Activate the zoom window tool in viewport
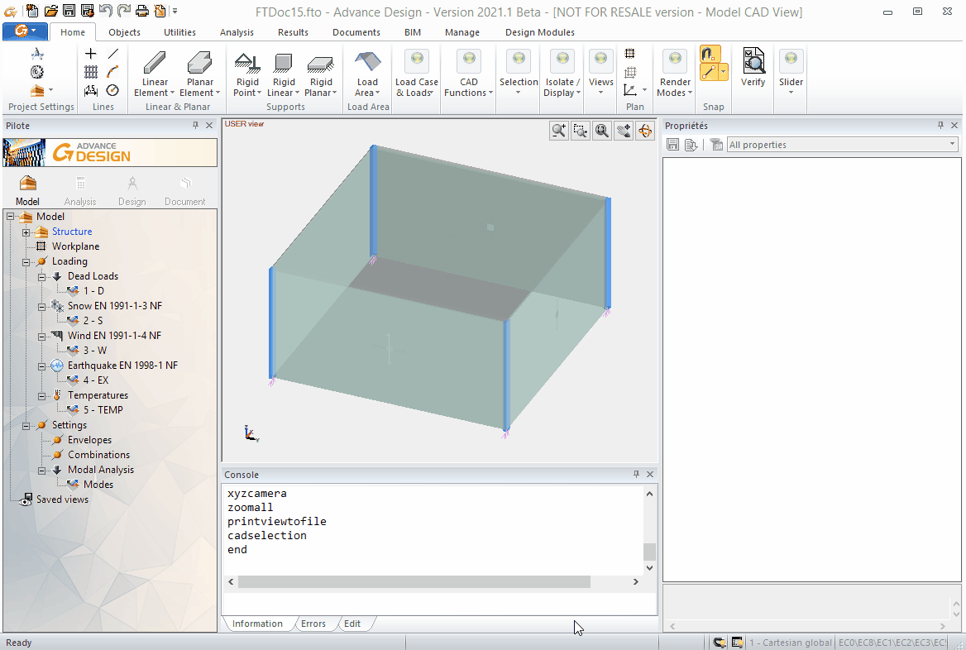 tap(581, 131)
